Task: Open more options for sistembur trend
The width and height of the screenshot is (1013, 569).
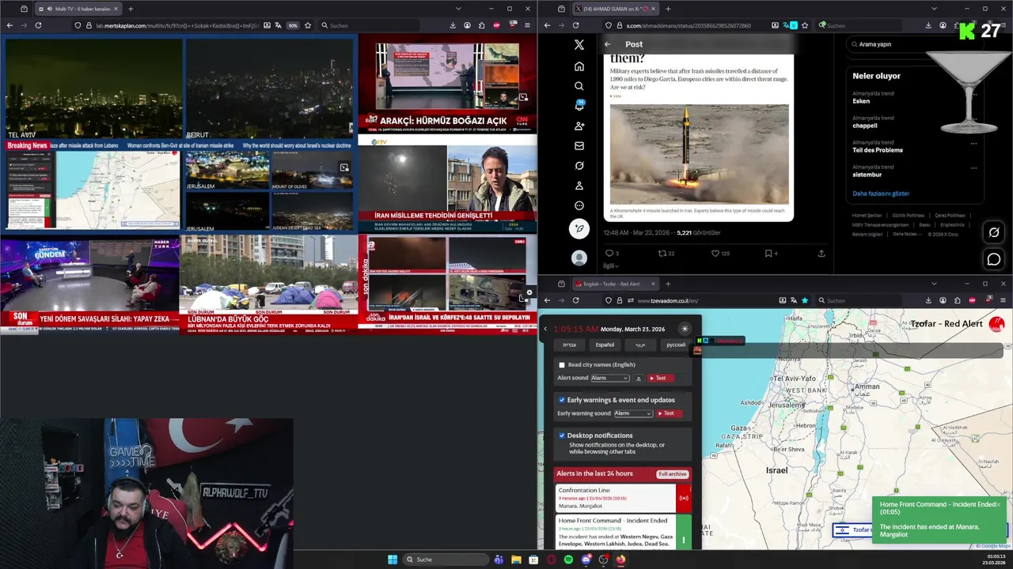Action: tap(973, 168)
